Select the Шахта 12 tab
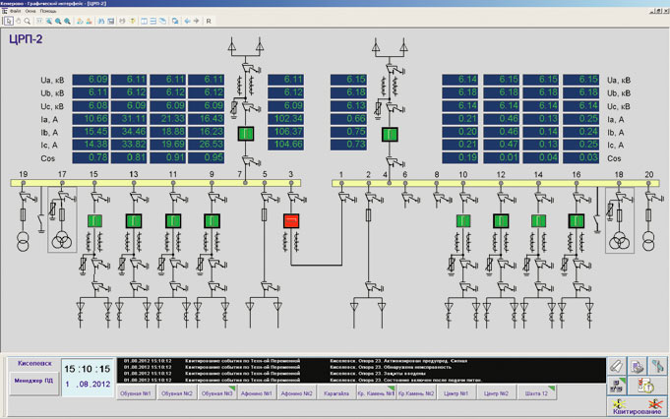Viewport: 670px width, 419px height. [x=538, y=393]
